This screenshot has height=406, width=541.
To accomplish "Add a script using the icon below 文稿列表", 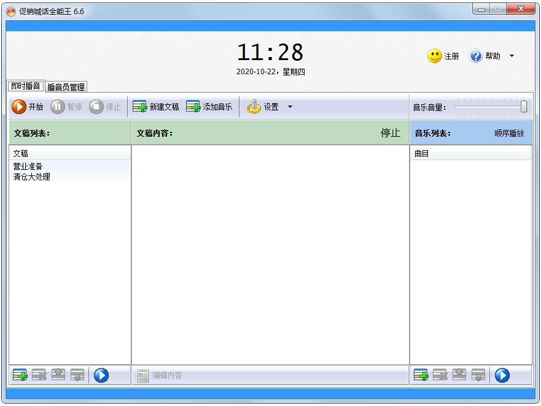I will 20,375.
